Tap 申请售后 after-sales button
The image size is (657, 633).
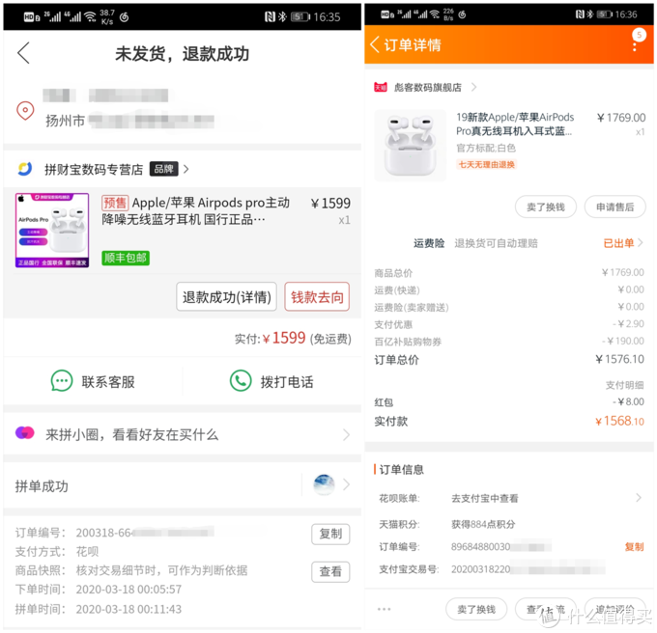(614, 206)
